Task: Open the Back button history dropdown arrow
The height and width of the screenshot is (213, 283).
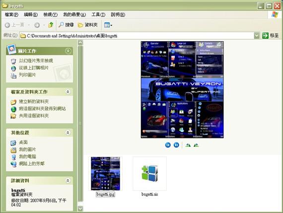Action: click(29, 25)
